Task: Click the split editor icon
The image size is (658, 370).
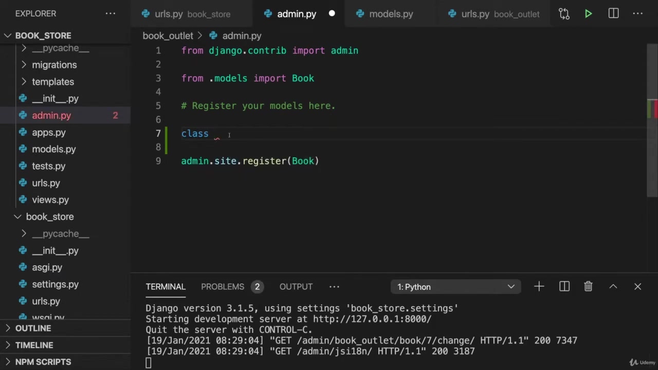Action: [x=613, y=14]
